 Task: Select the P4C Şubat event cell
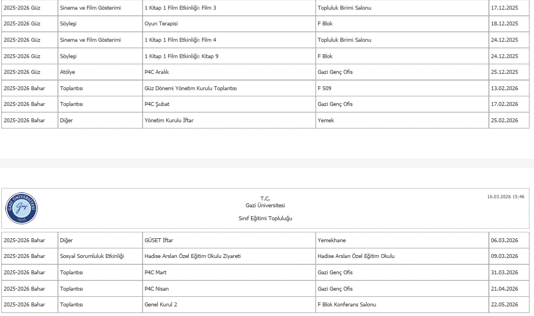(156, 104)
